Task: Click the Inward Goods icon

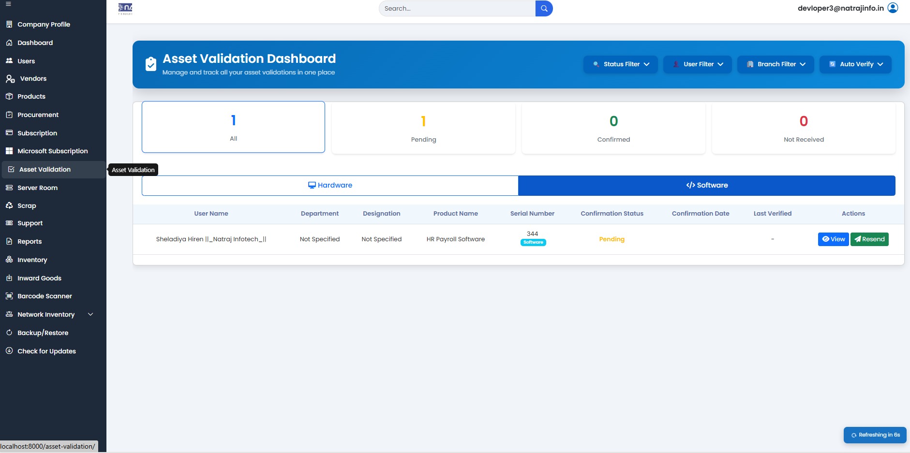Action: tap(9, 278)
